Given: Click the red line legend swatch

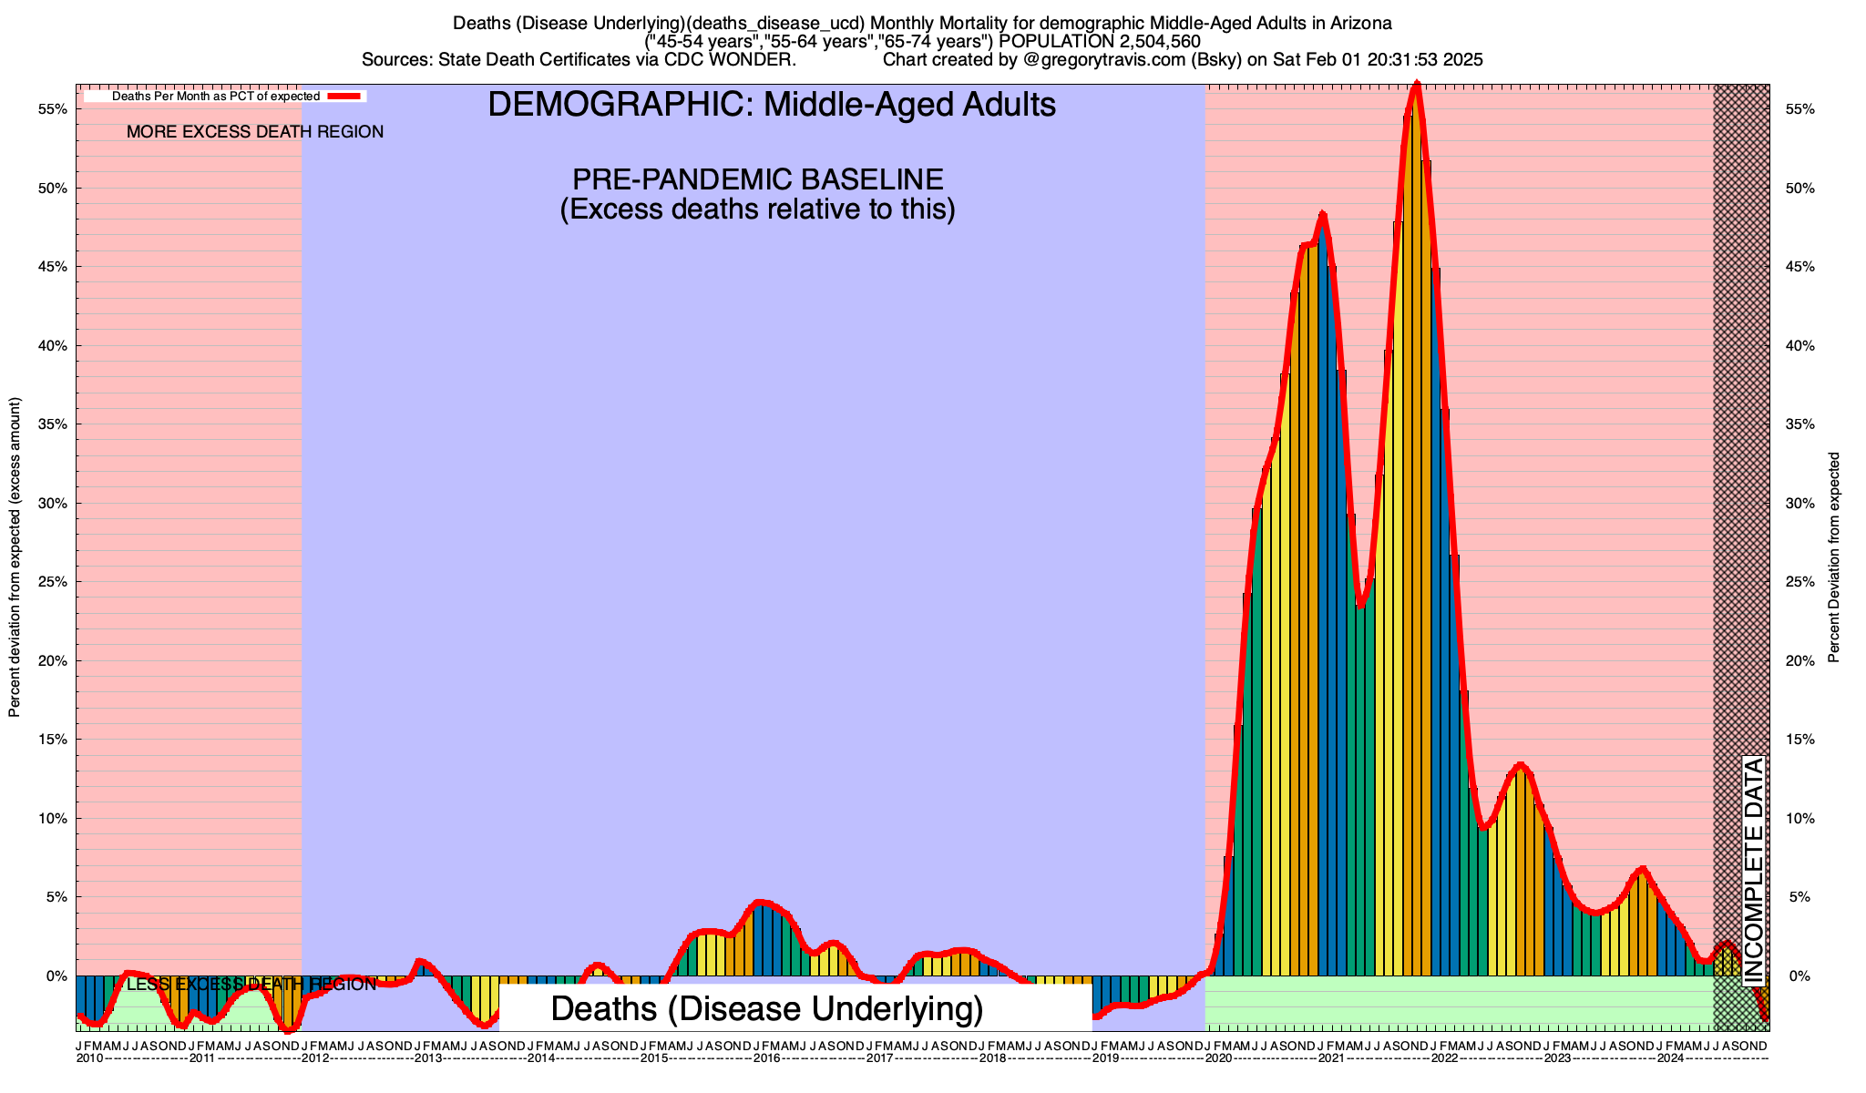Looking at the screenshot, I should (345, 96).
